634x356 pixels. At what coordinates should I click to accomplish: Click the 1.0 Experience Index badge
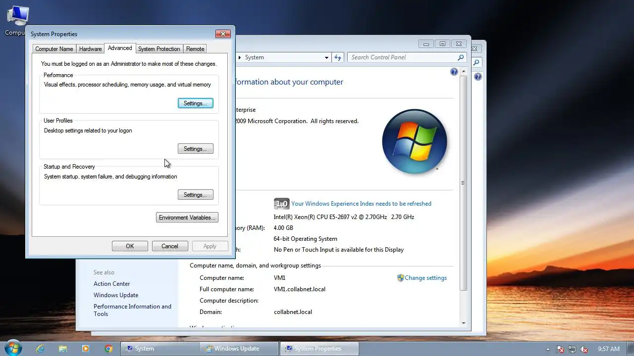pyautogui.click(x=281, y=204)
